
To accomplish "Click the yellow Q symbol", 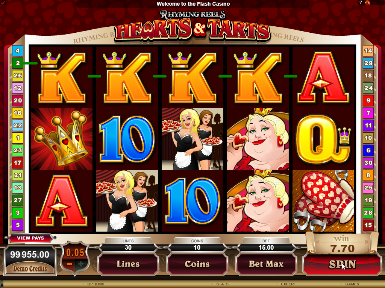I will click(323, 139).
